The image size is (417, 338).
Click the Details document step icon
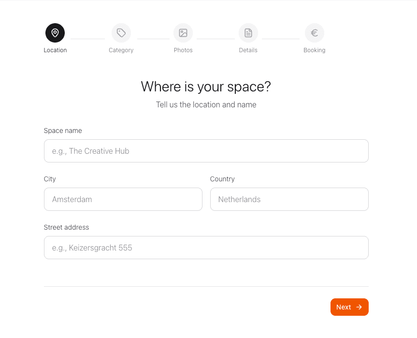coord(248,32)
